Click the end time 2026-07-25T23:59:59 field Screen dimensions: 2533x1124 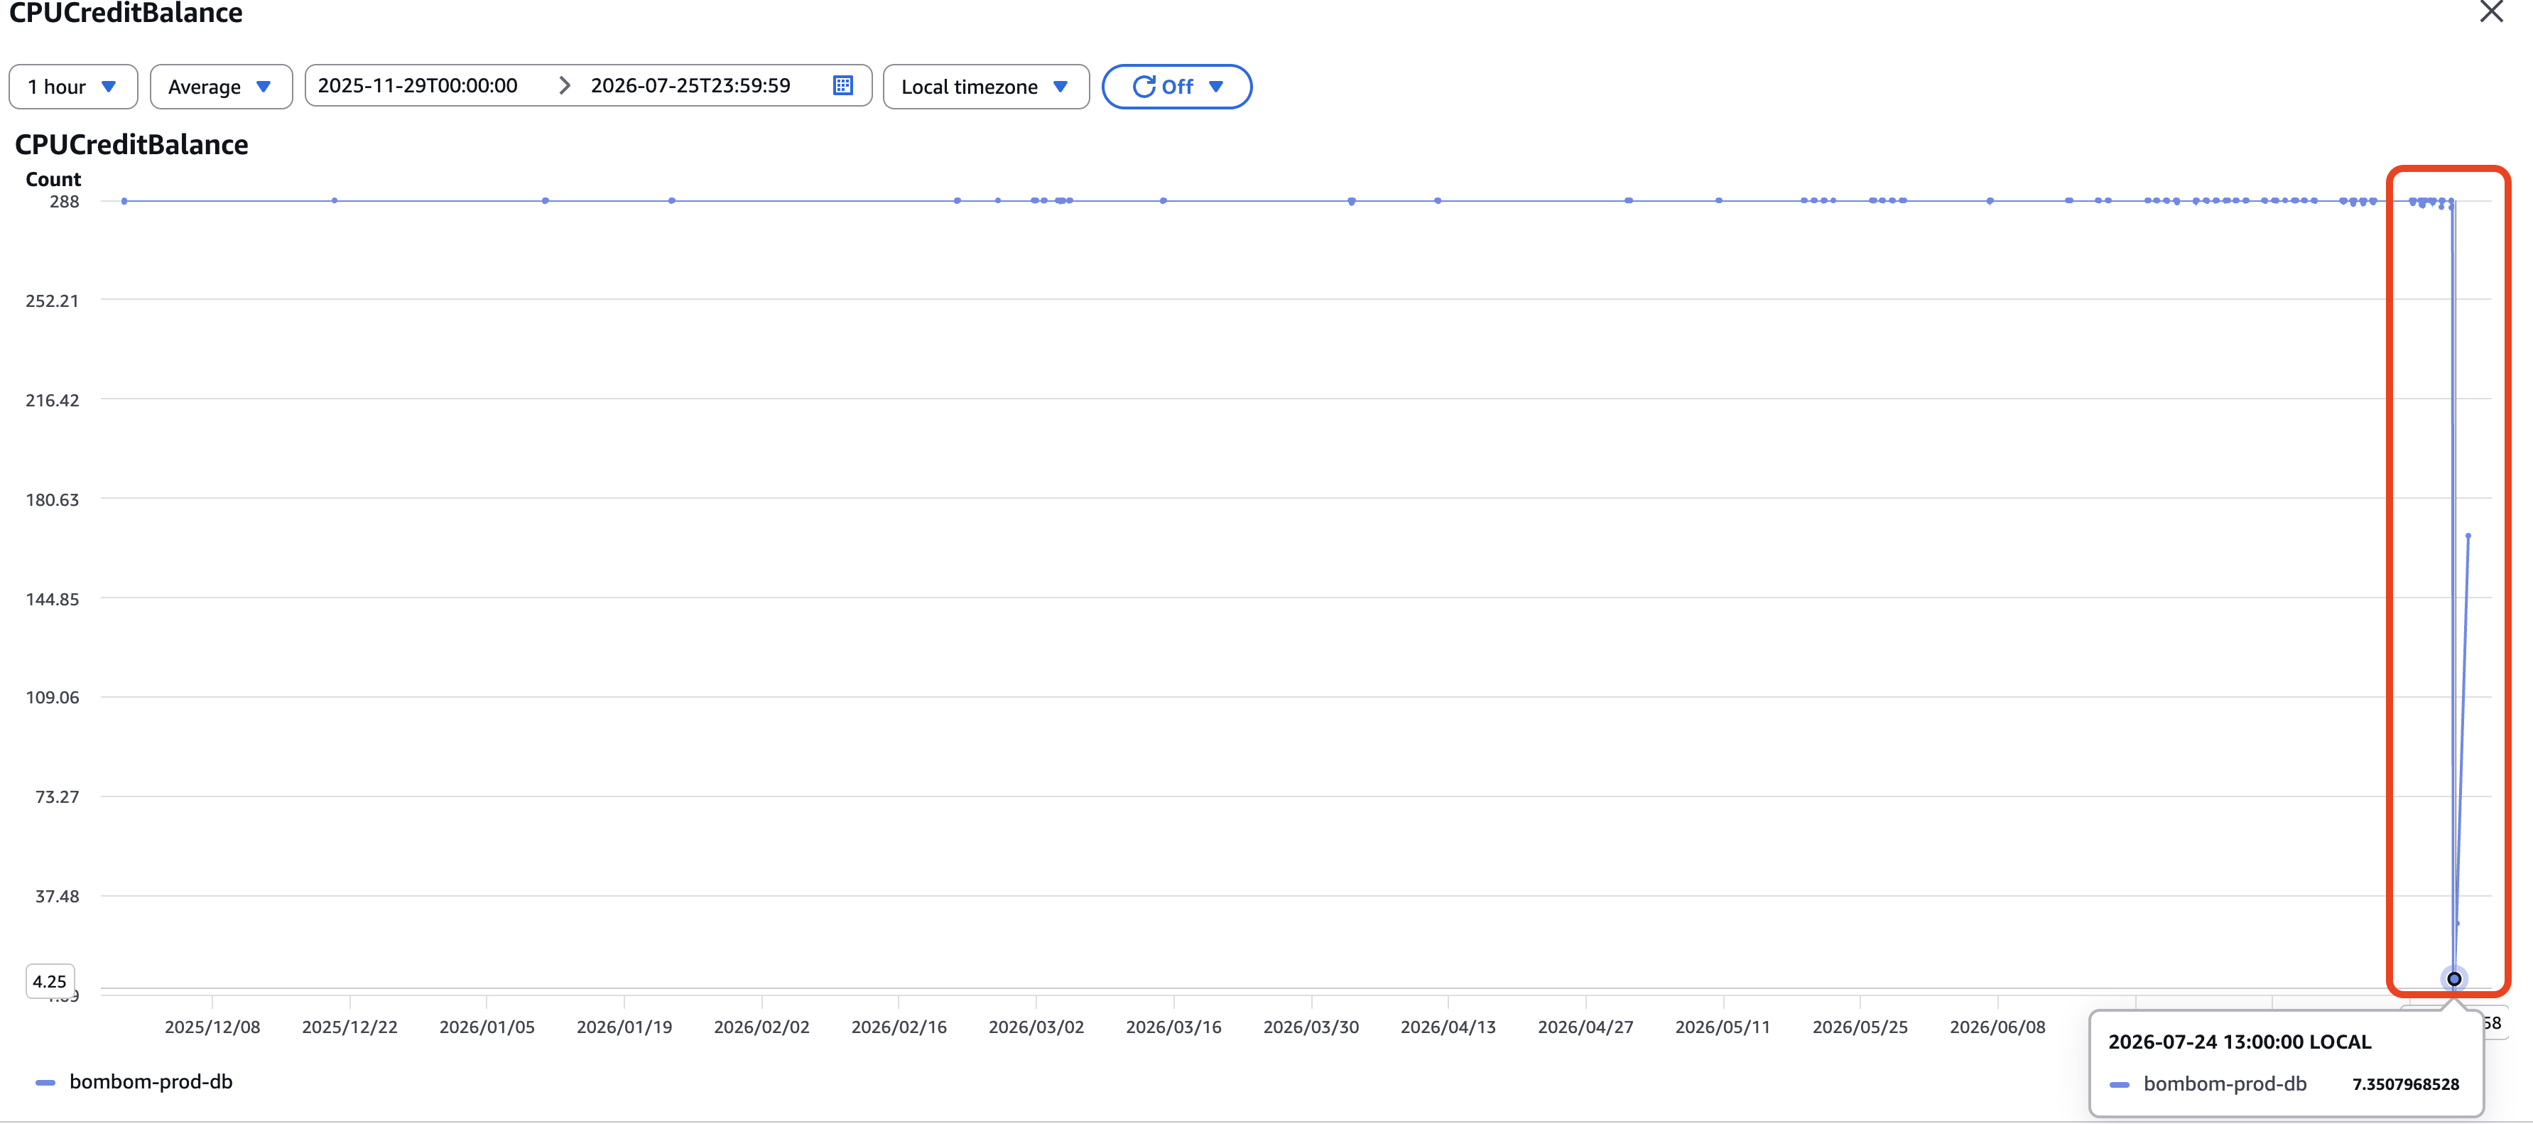pyautogui.click(x=690, y=85)
